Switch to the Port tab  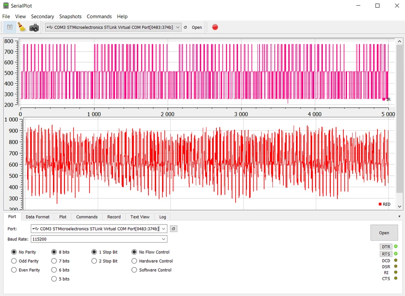12,216
